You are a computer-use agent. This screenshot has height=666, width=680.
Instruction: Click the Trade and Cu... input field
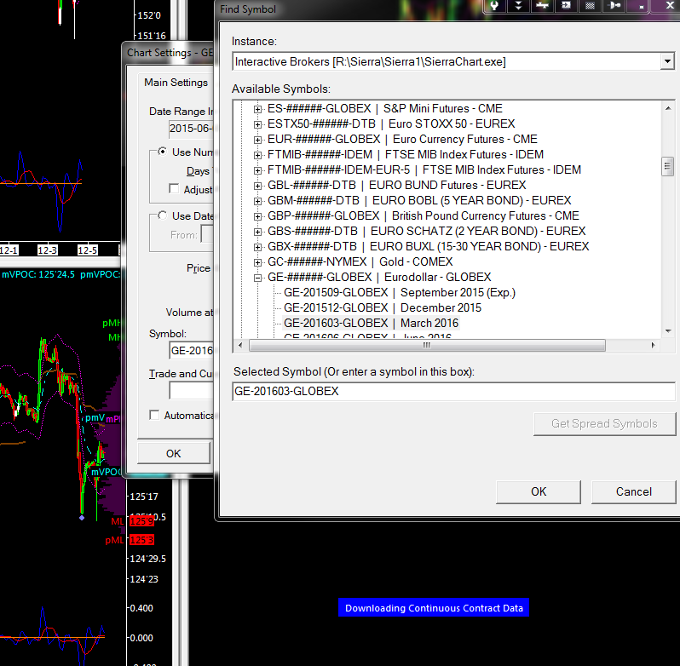192,390
